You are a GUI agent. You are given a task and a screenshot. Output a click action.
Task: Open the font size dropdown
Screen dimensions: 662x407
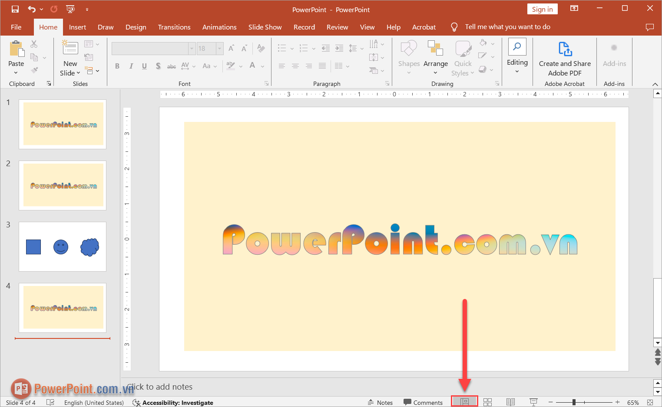click(x=220, y=49)
